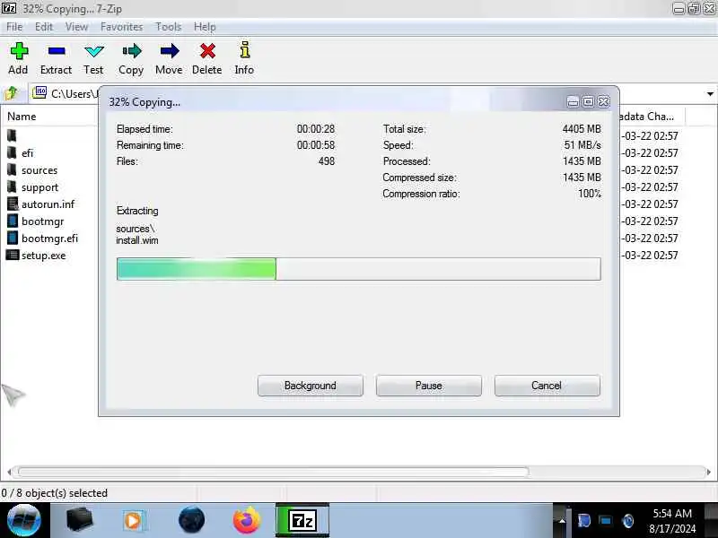This screenshot has height=538, width=718.
Task: Click the horizontal scrollbar thumb
Action: tap(274, 472)
